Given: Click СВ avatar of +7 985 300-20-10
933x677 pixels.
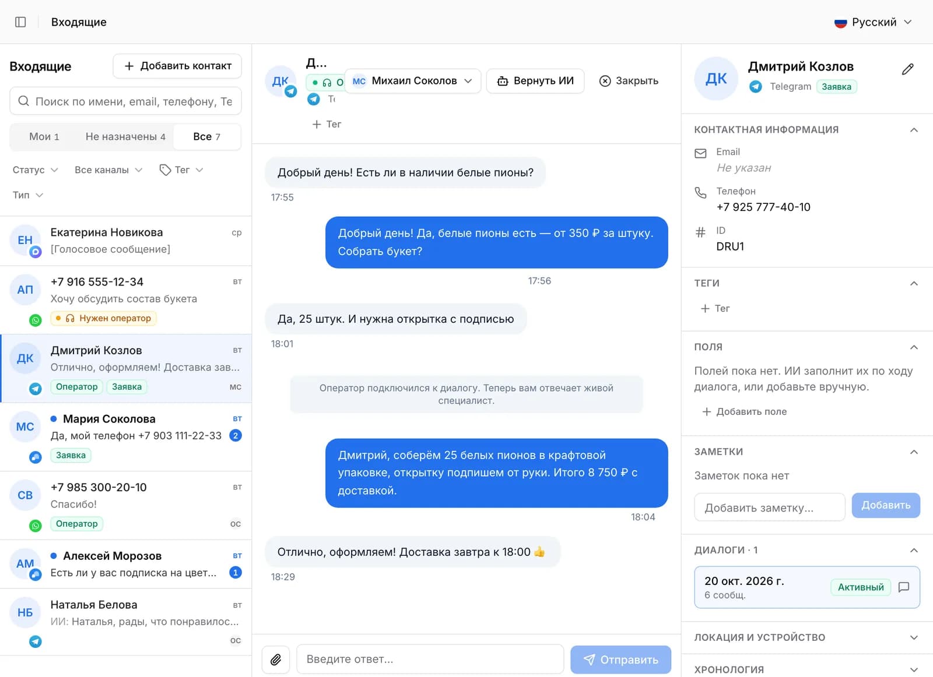Looking at the screenshot, I should (x=25, y=495).
